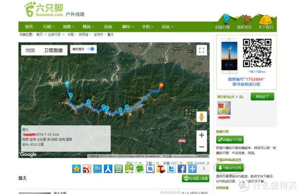Viewport: 299px width, 194px height.
Task: Click the orange end-point map marker
Action: 161,85
